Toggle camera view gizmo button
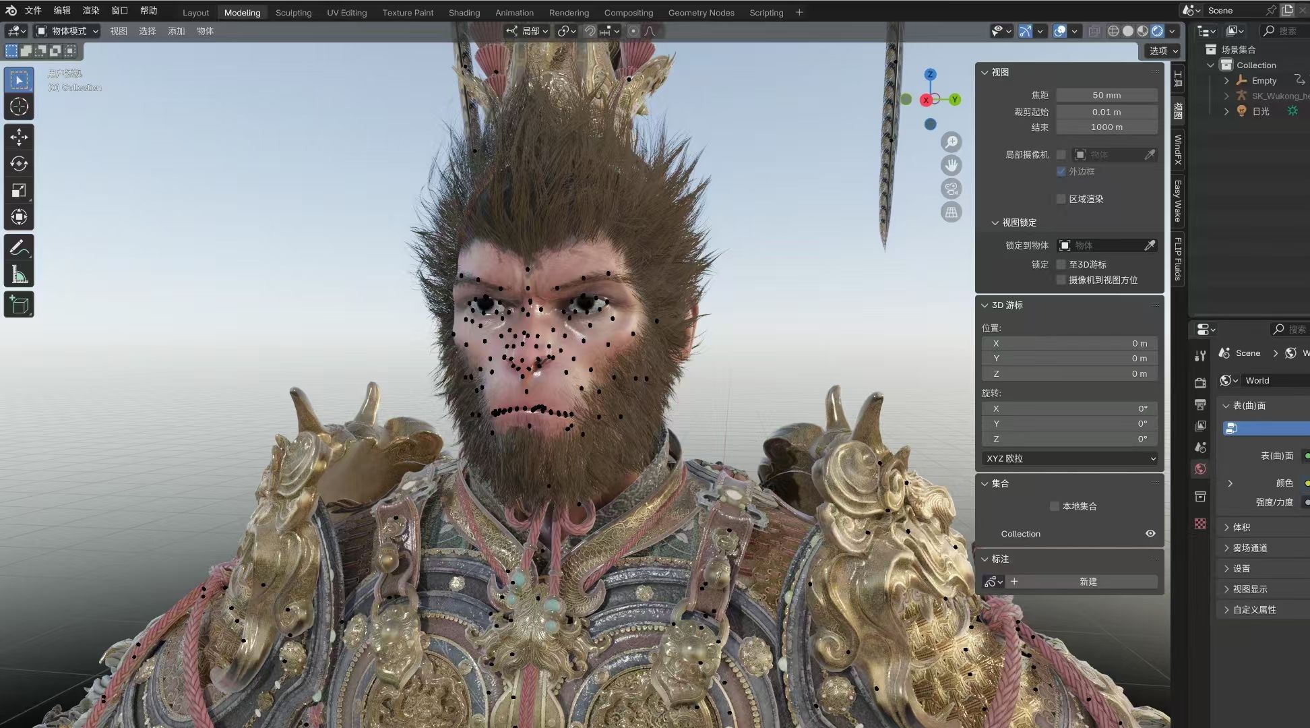The height and width of the screenshot is (728, 1310). click(x=951, y=189)
